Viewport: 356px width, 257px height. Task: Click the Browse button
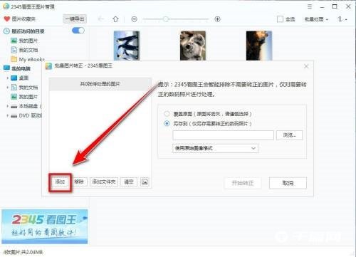[x=290, y=135]
